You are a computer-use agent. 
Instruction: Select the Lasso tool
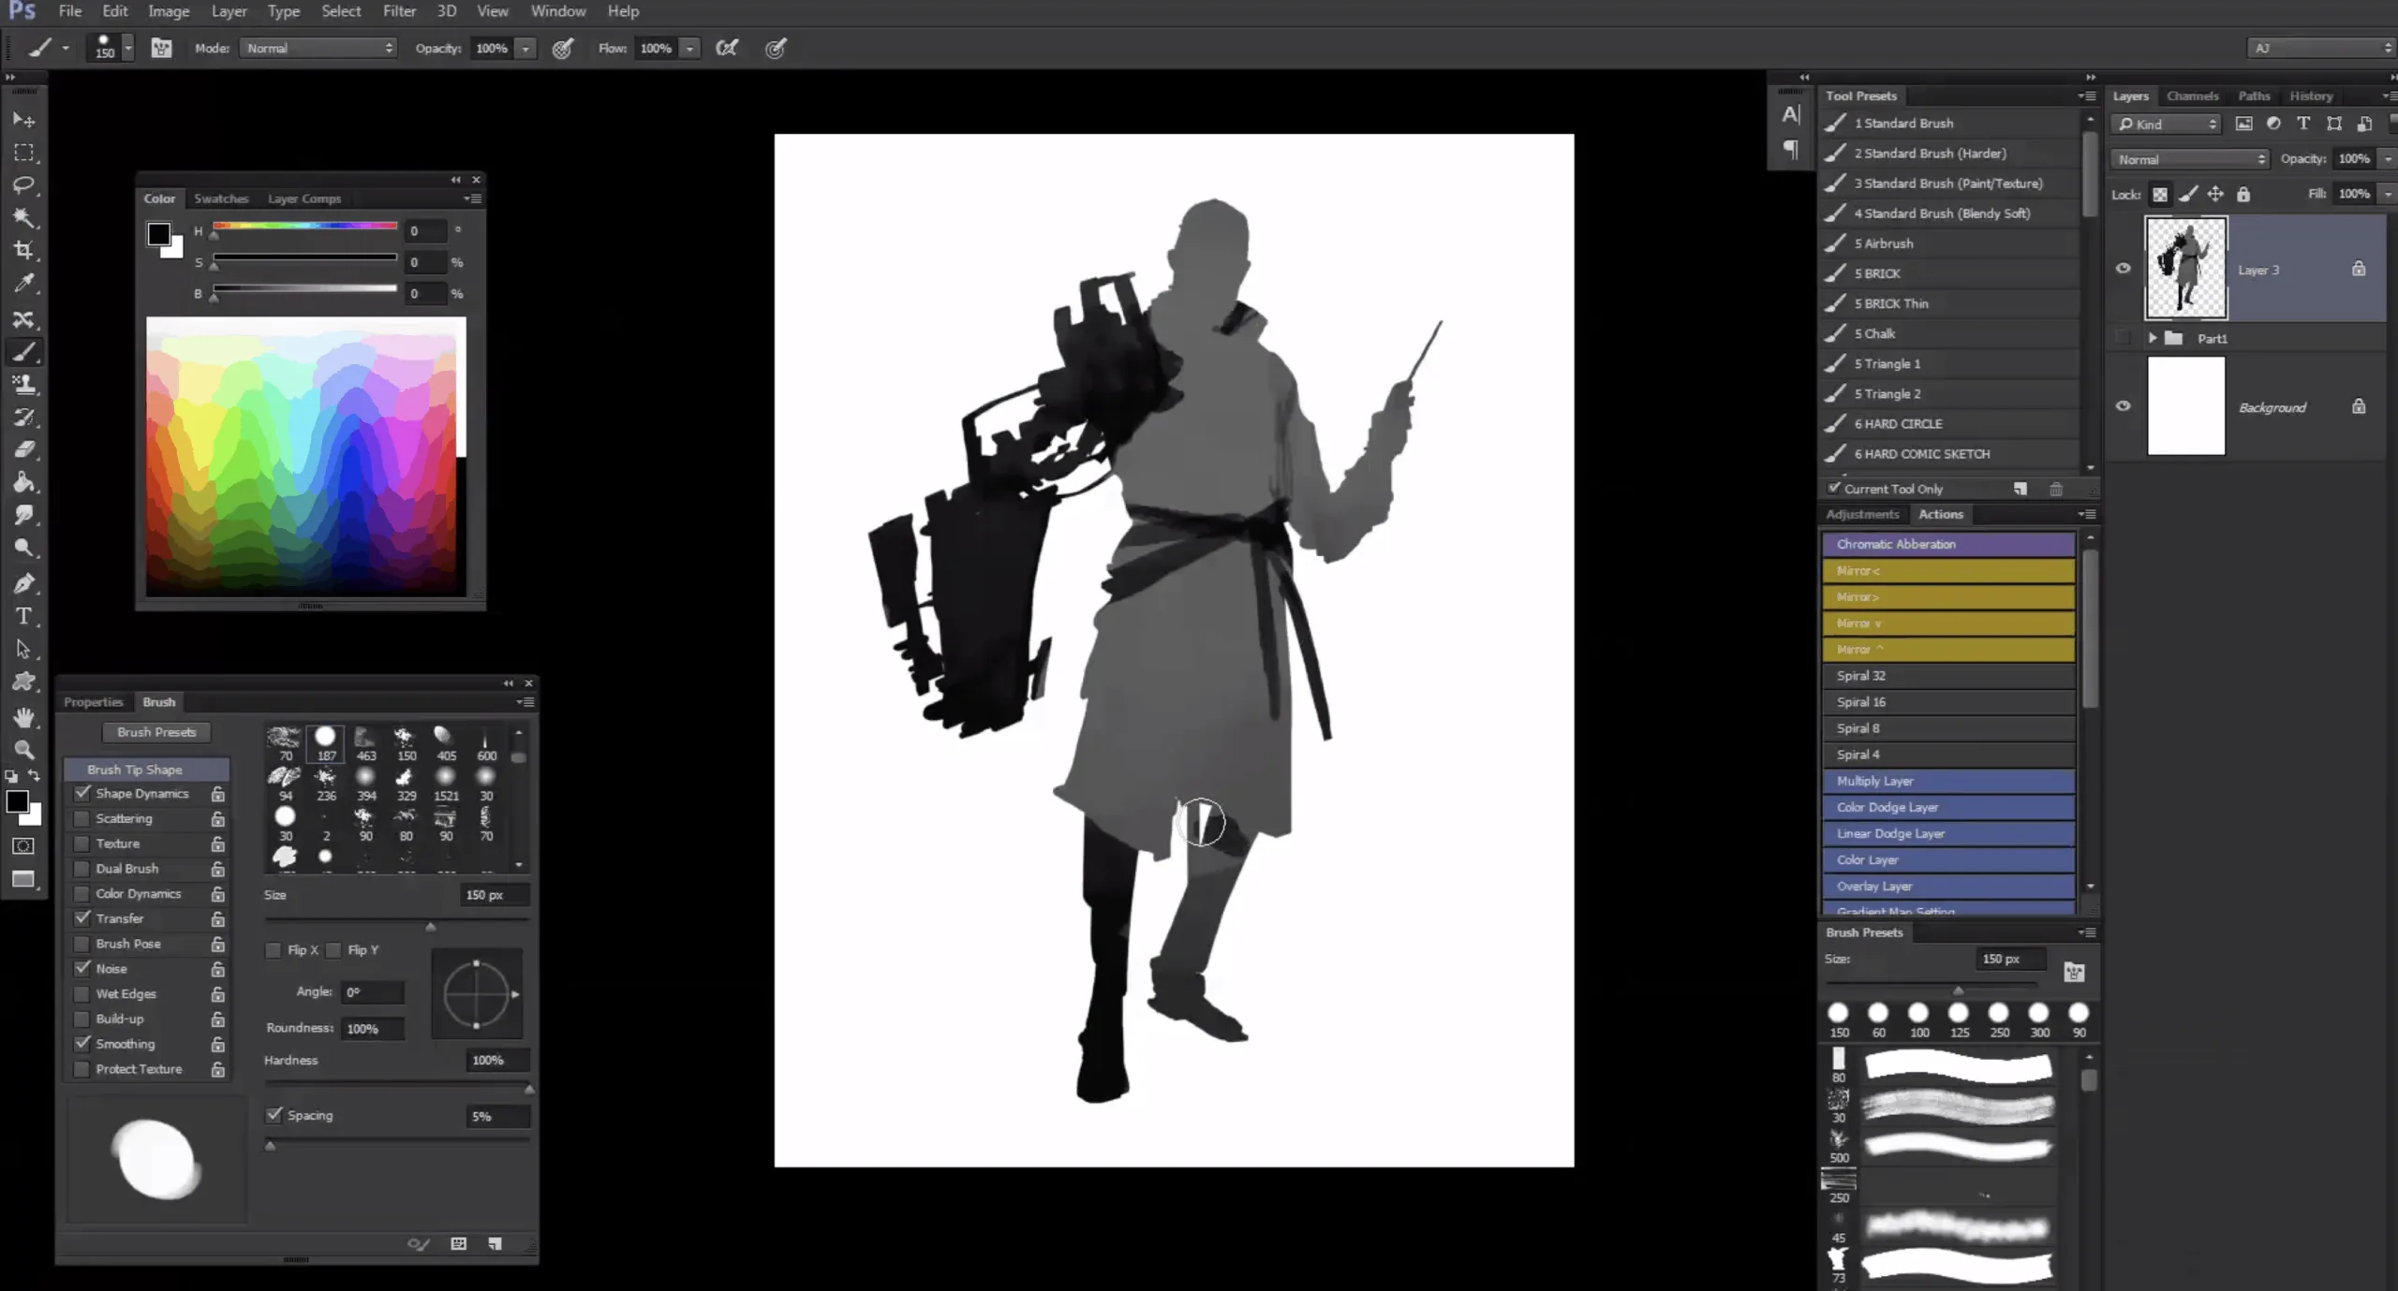[24, 184]
